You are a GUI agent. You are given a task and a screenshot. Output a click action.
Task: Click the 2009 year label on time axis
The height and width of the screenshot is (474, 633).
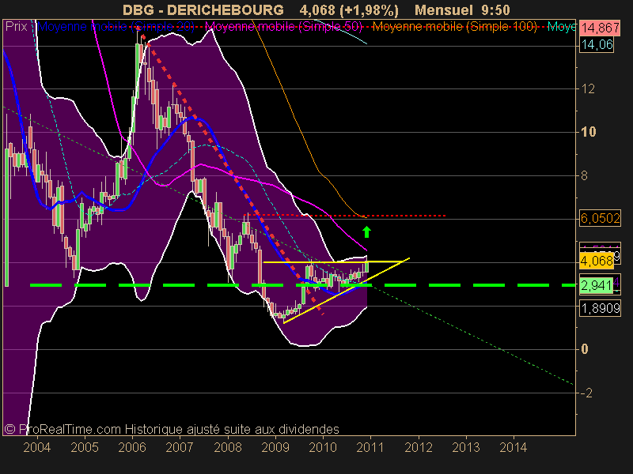coord(275,447)
